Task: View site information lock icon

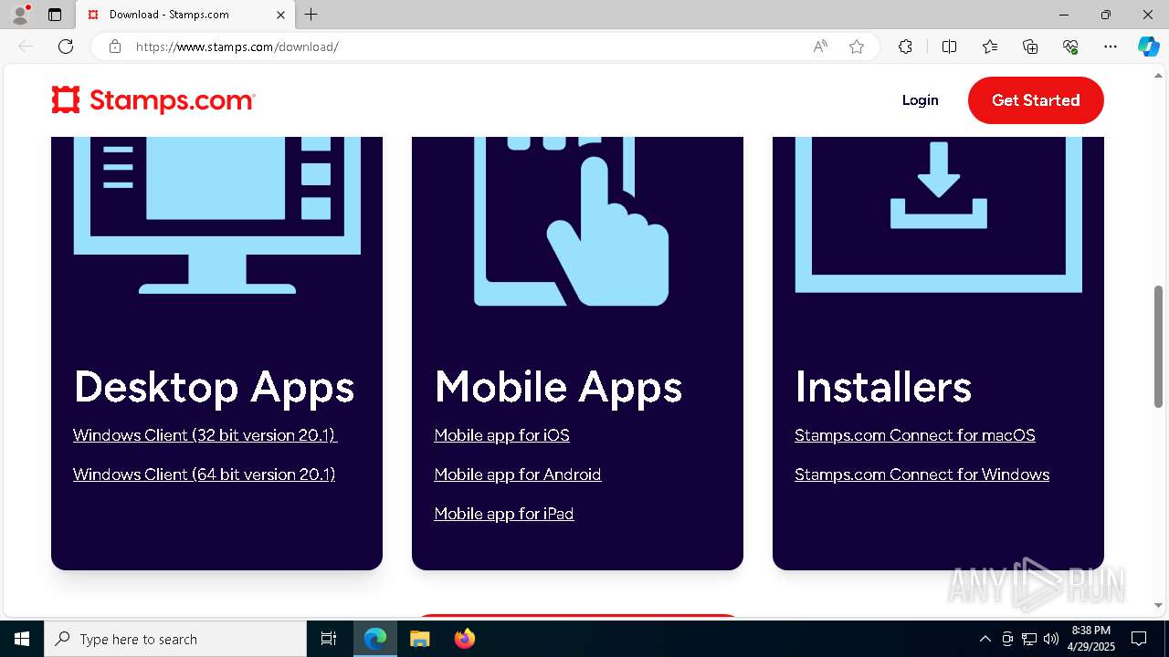Action: point(115,47)
